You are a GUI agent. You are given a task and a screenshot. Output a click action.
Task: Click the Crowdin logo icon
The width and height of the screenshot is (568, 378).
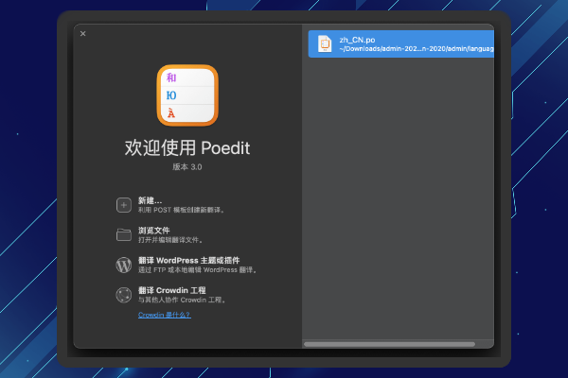tap(123, 295)
